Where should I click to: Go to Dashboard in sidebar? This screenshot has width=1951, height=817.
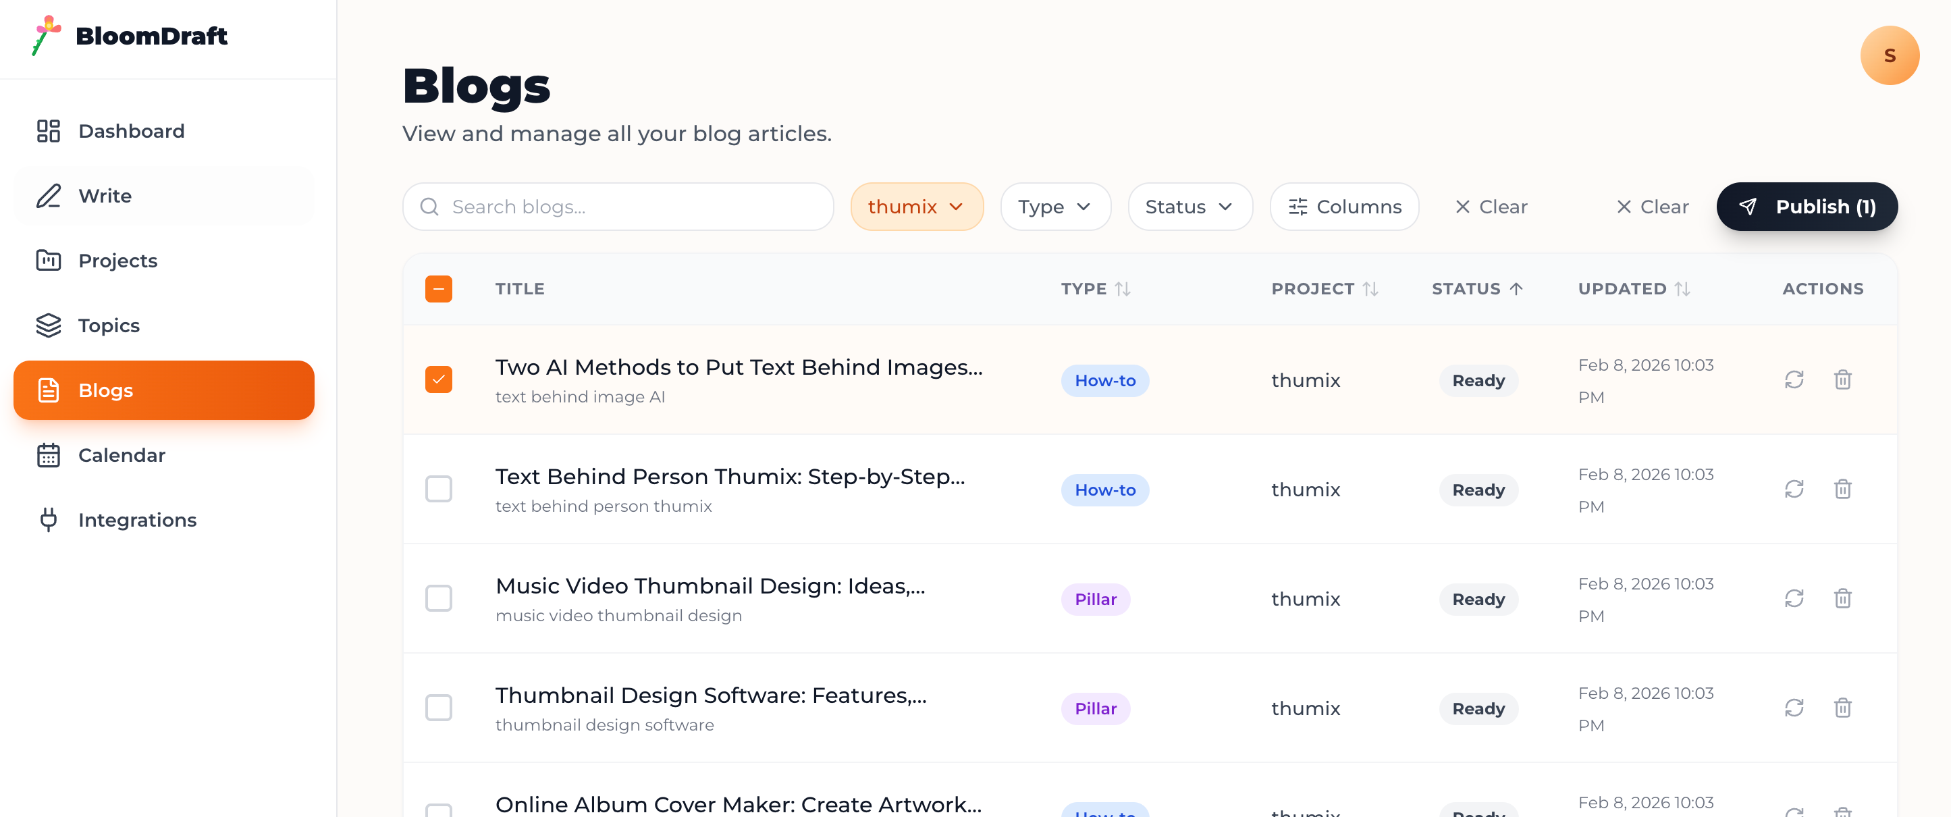click(x=131, y=131)
